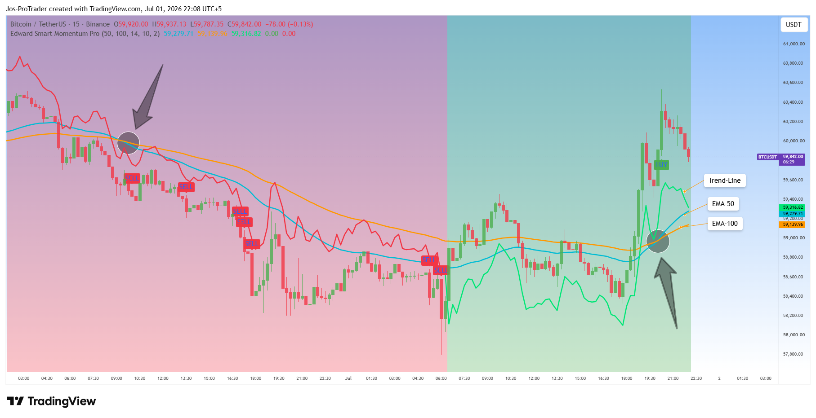Click the TradingView logo at the bottom
816x418 pixels.
coord(51,401)
